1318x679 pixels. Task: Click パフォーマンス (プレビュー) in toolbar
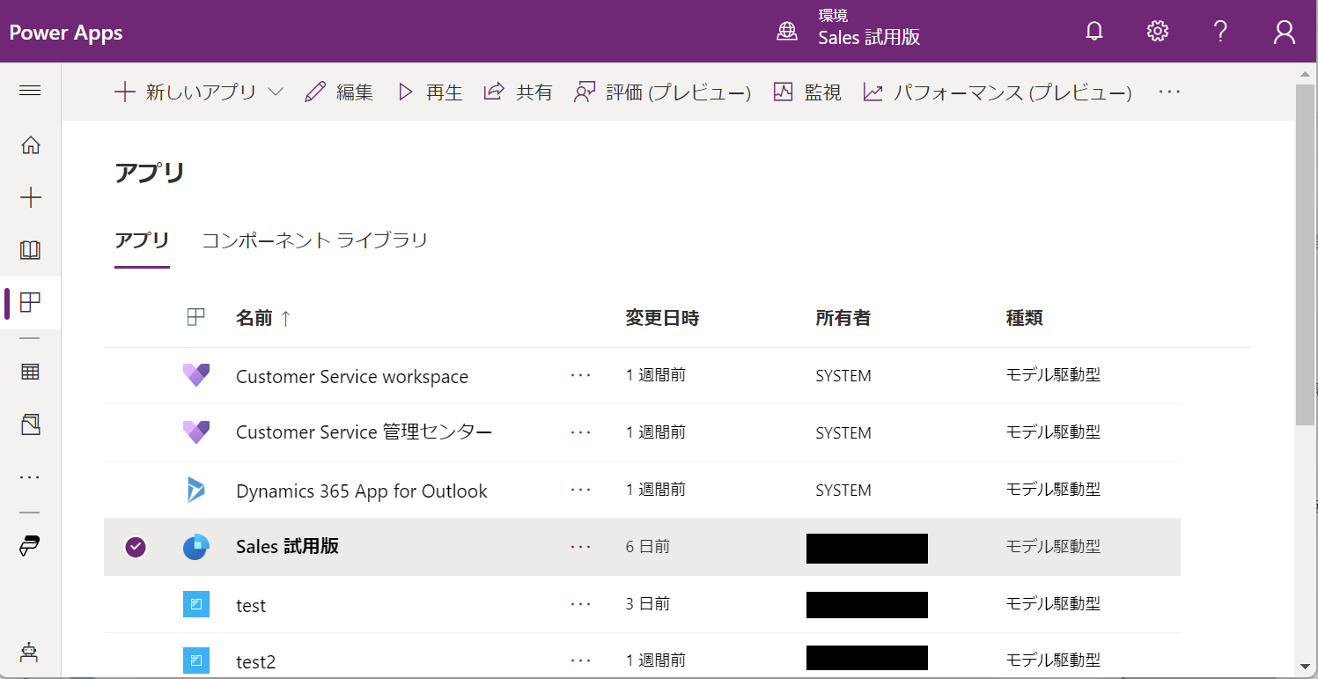(x=998, y=92)
